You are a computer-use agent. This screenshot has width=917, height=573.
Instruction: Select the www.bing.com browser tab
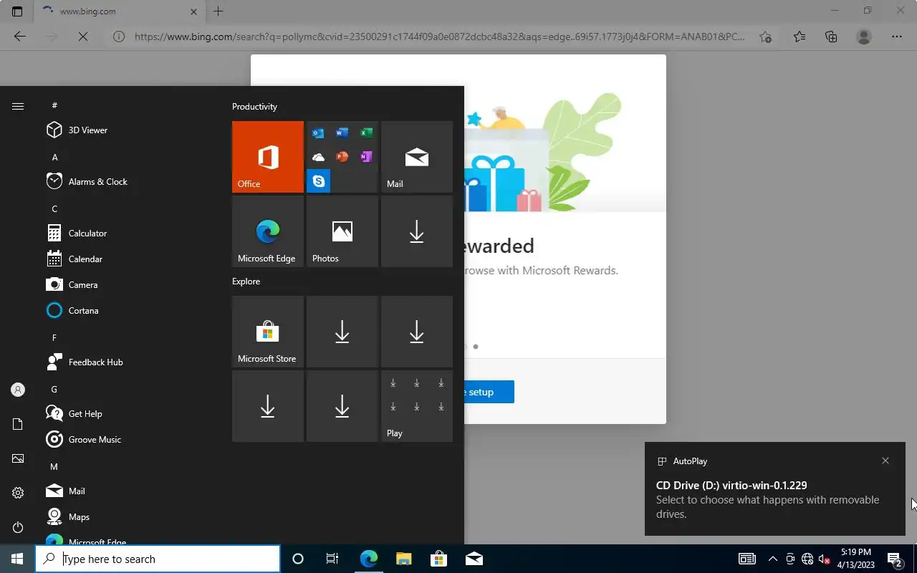[119, 11]
